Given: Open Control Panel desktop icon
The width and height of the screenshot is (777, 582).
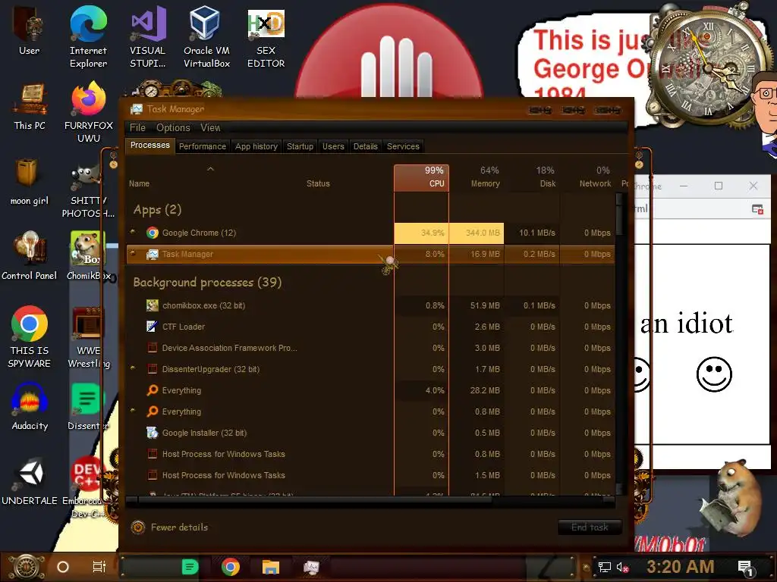Looking at the screenshot, I should click(x=30, y=256).
